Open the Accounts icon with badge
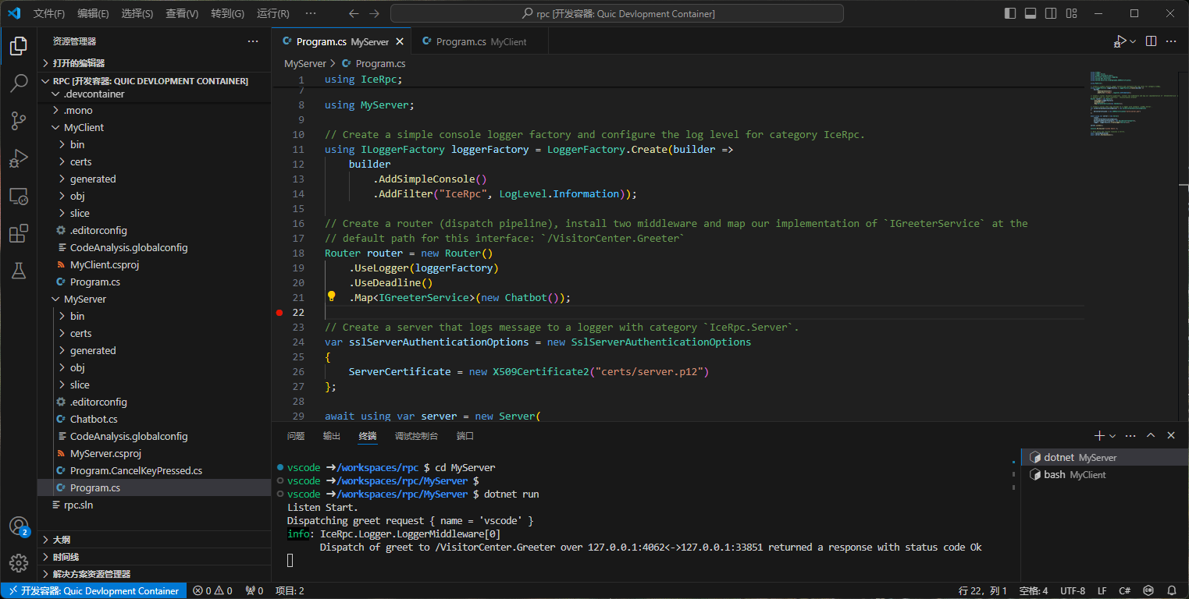This screenshot has width=1189, height=599. coord(19,526)
